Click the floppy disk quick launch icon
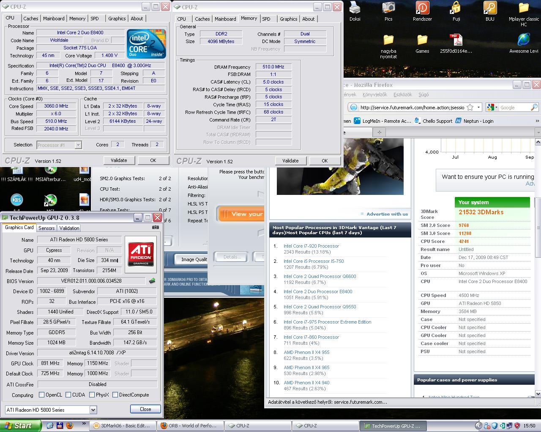The image size is (541, 432). [60, 426]
